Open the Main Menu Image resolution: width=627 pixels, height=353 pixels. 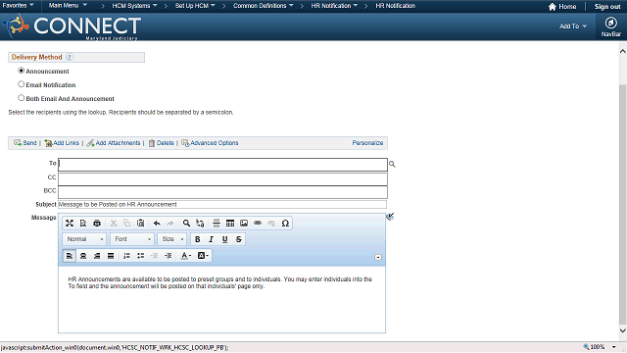[x=68, y=5]
